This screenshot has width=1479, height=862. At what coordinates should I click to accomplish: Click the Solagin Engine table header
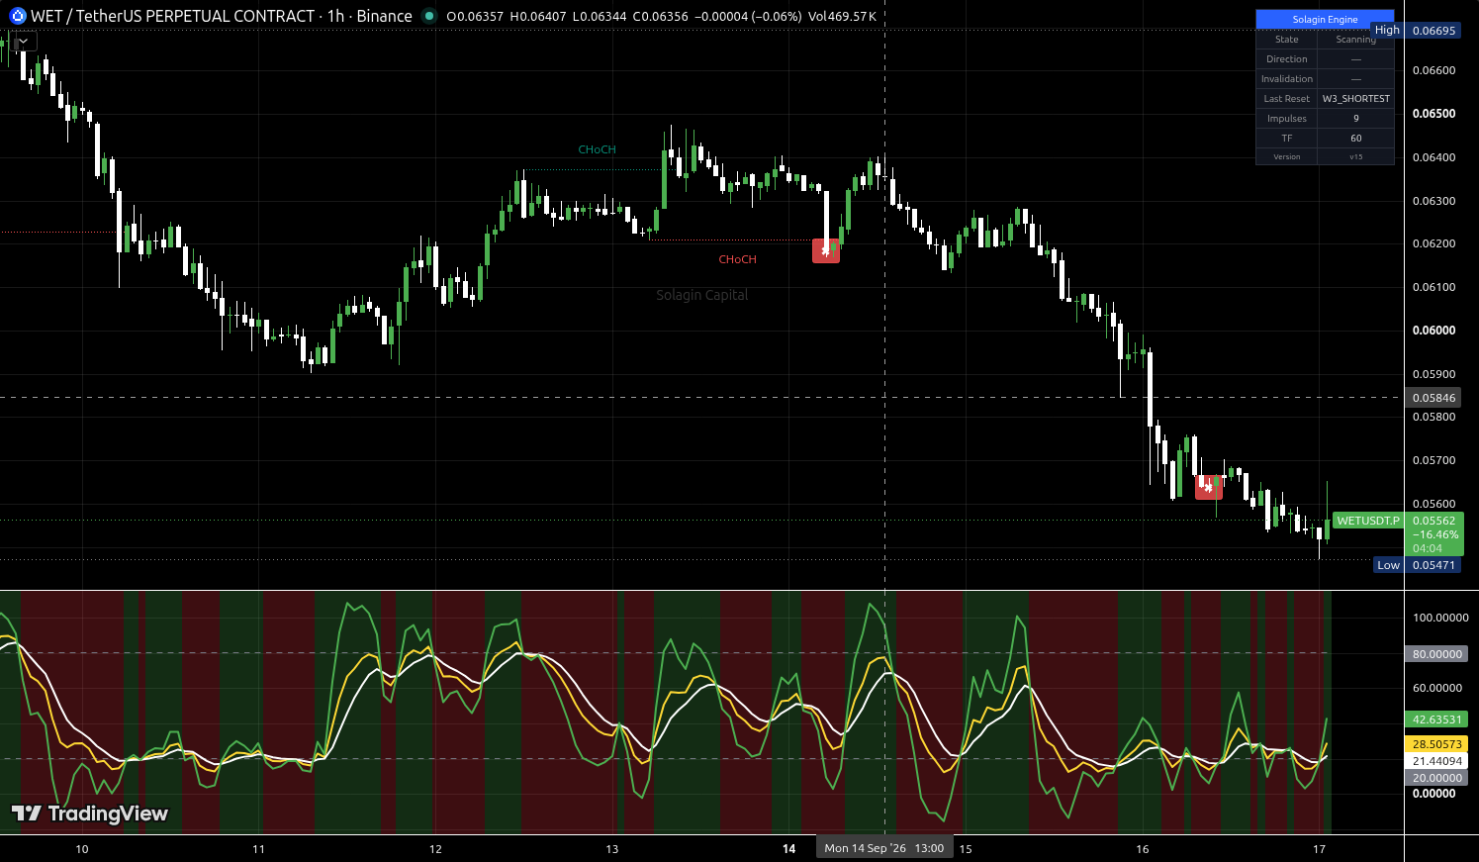[x=1325, y=20]
